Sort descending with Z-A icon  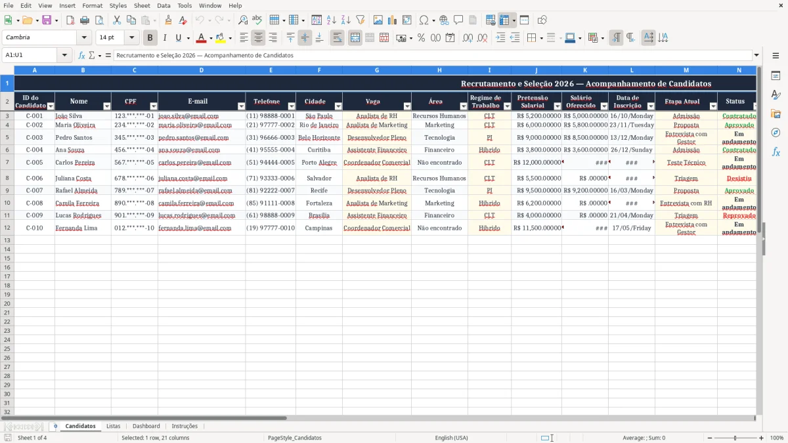point(345,20)
